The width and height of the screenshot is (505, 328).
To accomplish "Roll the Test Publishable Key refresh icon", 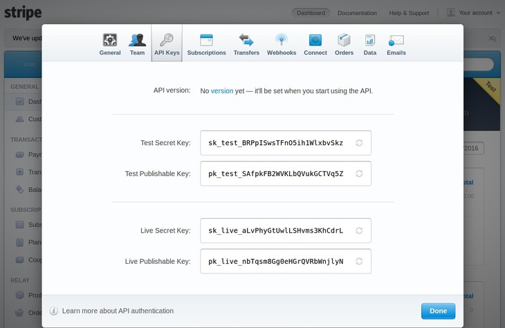I will click(x=359, y=173).
